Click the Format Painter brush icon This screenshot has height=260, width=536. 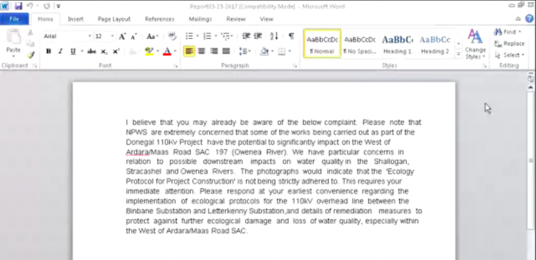30,55
